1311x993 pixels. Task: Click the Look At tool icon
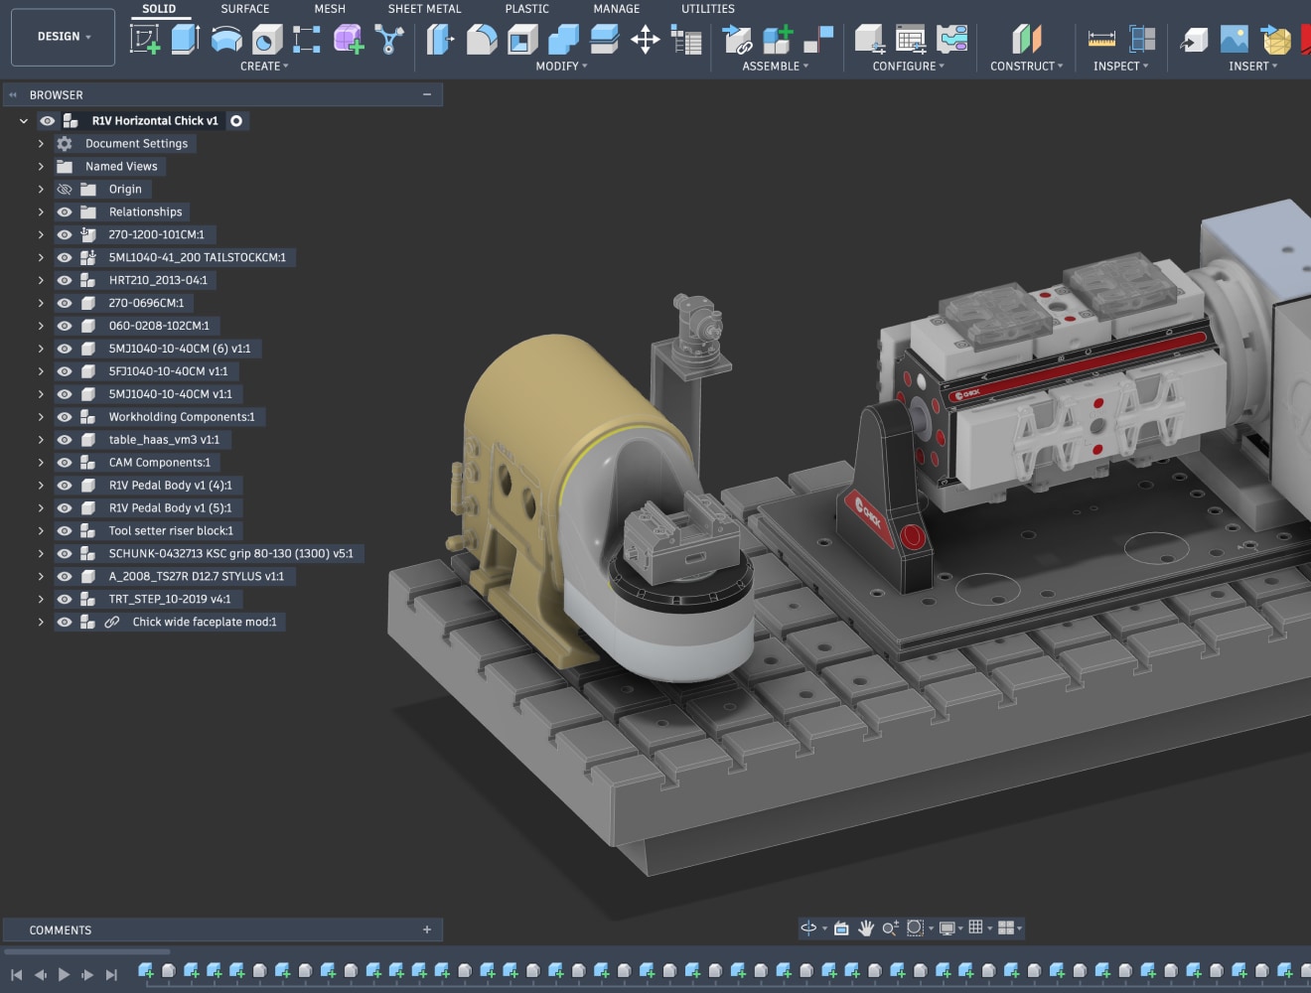(x=841, y=927)
